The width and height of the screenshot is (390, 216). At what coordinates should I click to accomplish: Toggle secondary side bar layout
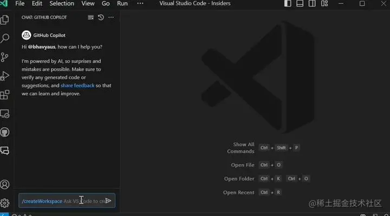click(x=312, y=3)
